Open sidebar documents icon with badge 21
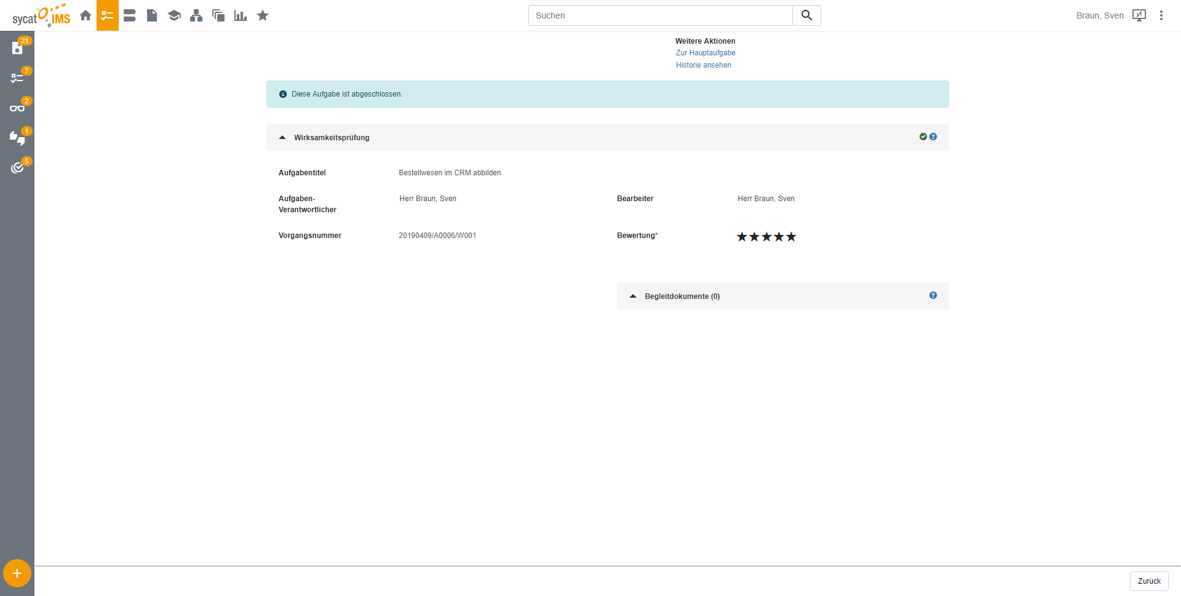The width and height of the screenshot is (1181, 596). click(x=17, y=48)
